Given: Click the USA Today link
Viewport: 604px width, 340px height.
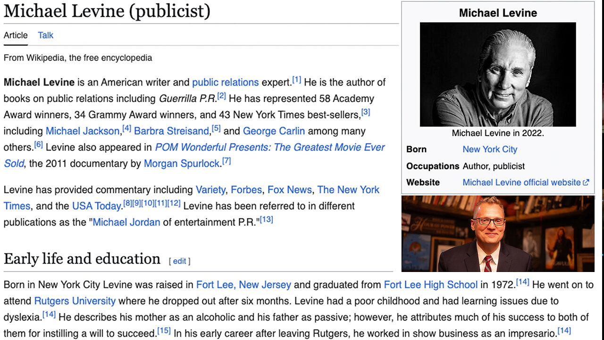Looking at the screenshot, I should [96, 206].
